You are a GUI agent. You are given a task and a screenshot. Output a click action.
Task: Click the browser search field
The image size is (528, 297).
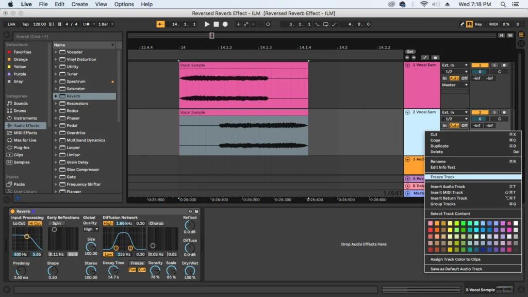(x=68, y=37)
